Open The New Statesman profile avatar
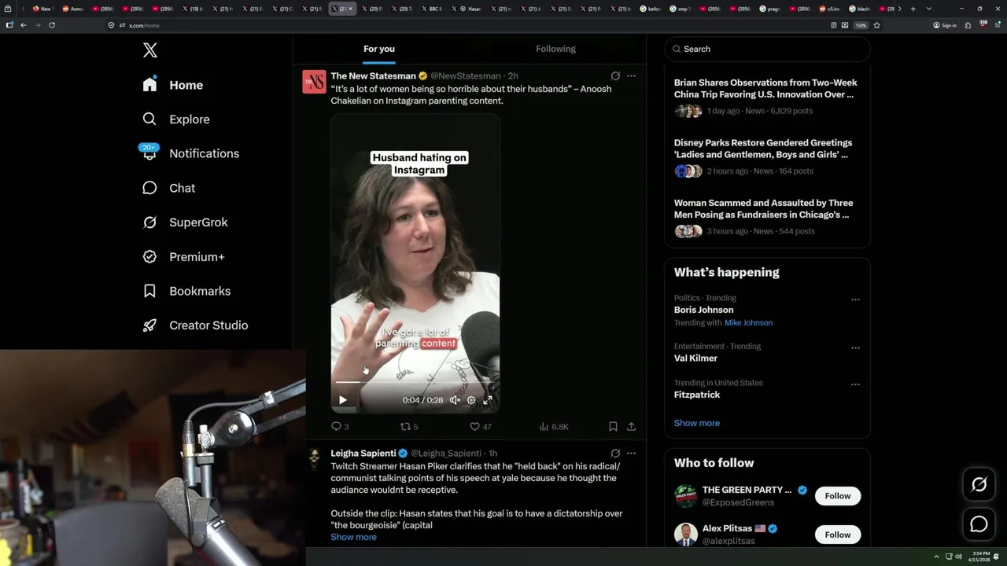Screen dimensions: 1007x566 [x=314, y=82]
